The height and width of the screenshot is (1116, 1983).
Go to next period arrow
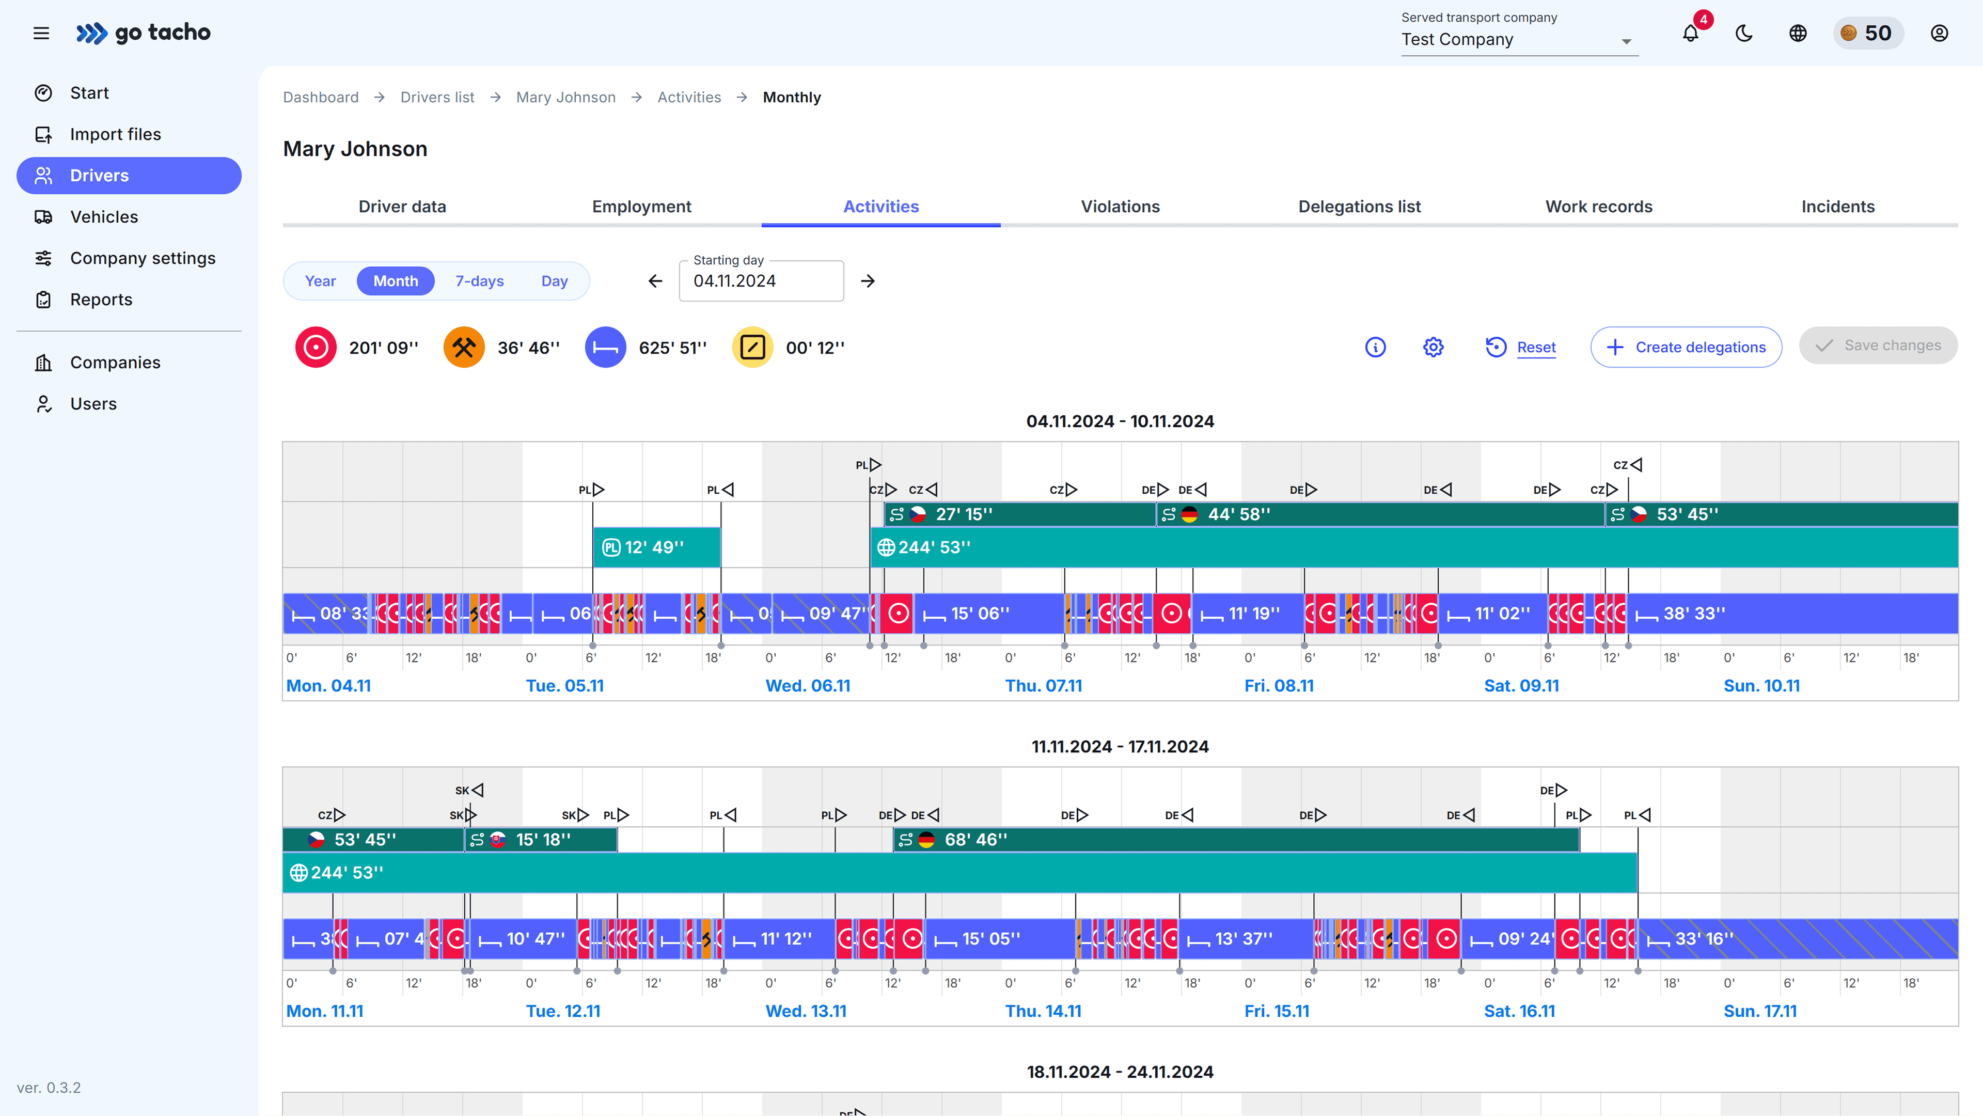tap(868, 281)
